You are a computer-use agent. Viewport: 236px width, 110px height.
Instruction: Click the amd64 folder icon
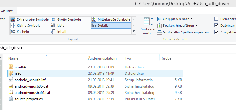(11, 67)
